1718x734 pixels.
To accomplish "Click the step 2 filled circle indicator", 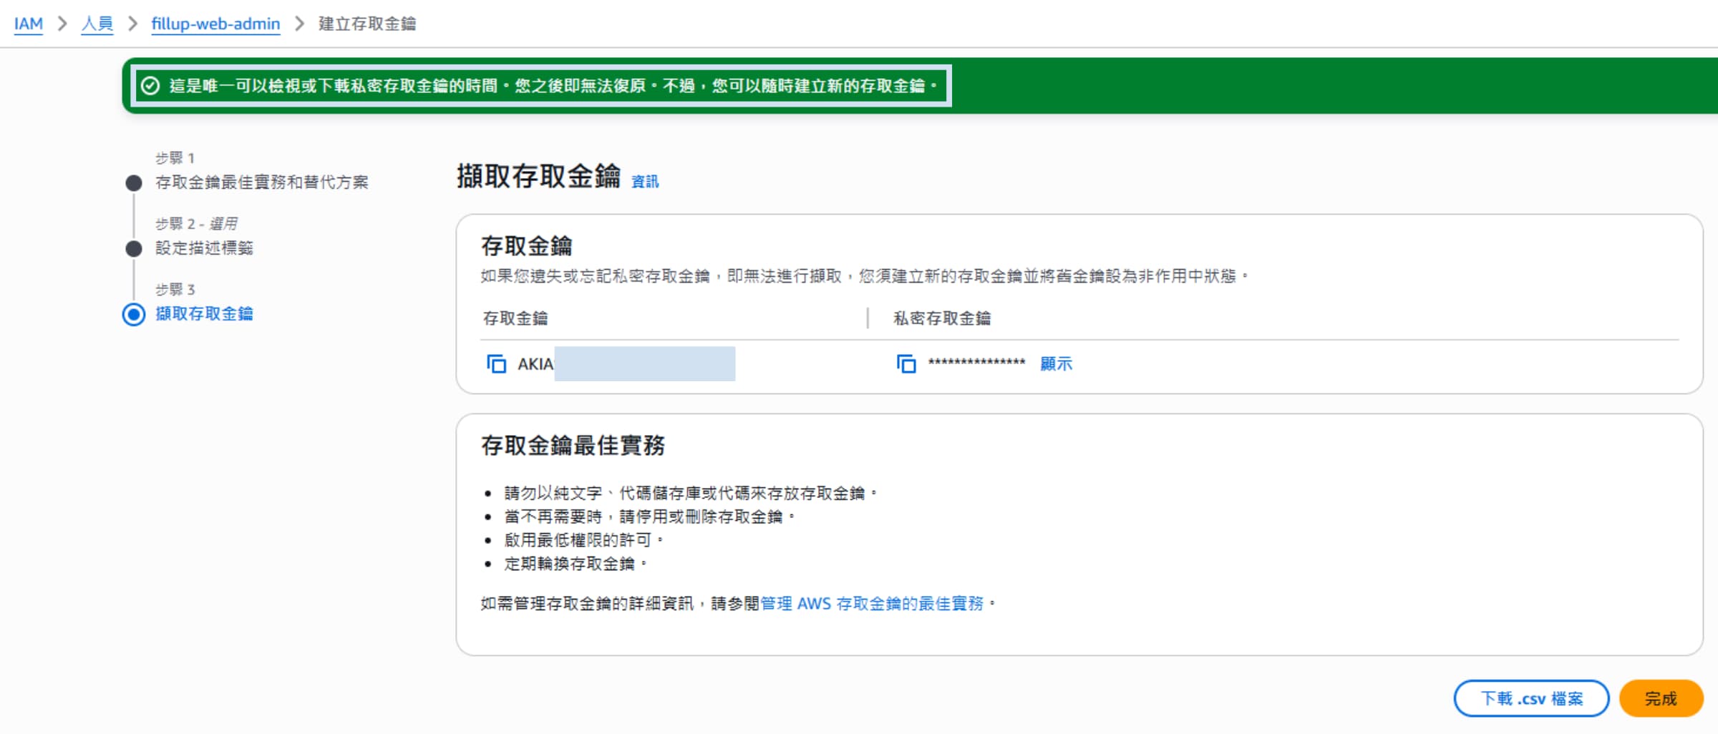I will 133,248.
